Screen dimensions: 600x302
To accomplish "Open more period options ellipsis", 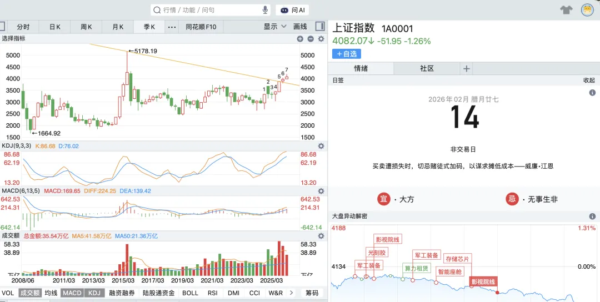I will tap(172, 27).
